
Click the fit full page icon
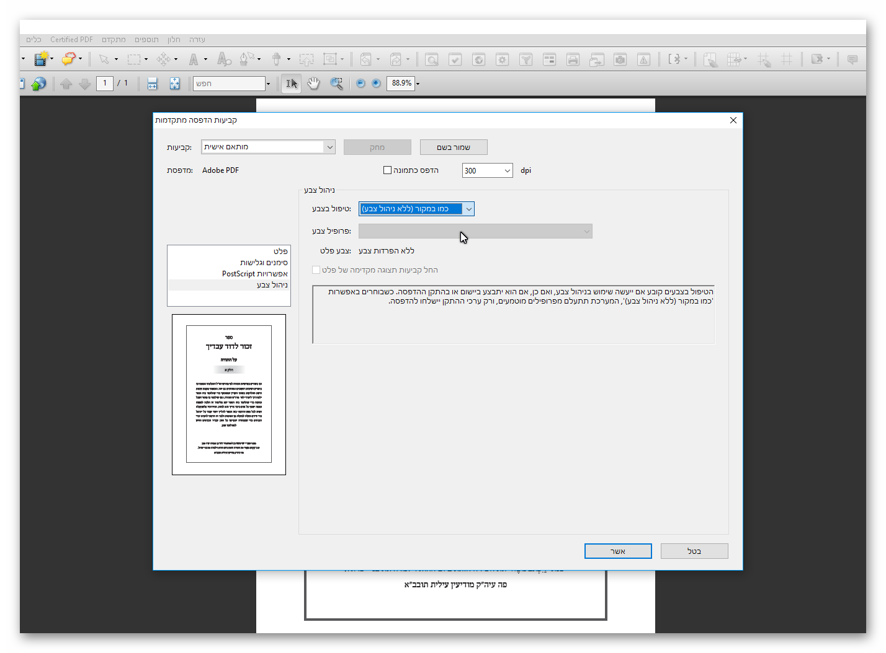tap(174, 84)
